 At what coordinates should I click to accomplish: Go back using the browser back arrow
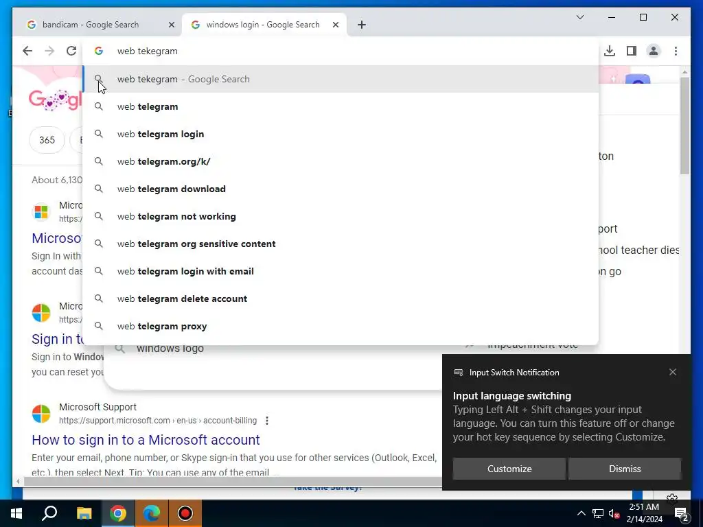click(27, 51)
